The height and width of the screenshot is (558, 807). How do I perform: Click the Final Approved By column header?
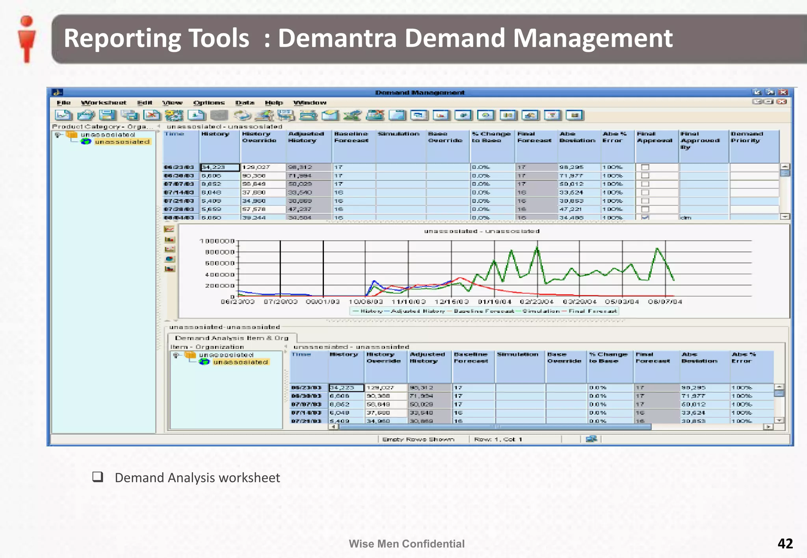point(704,146)
